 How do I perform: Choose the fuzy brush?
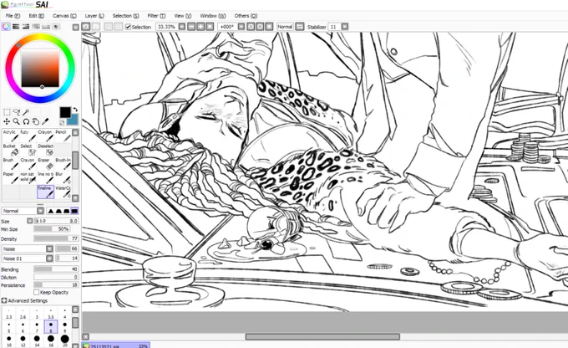click(x=28, y=136)
